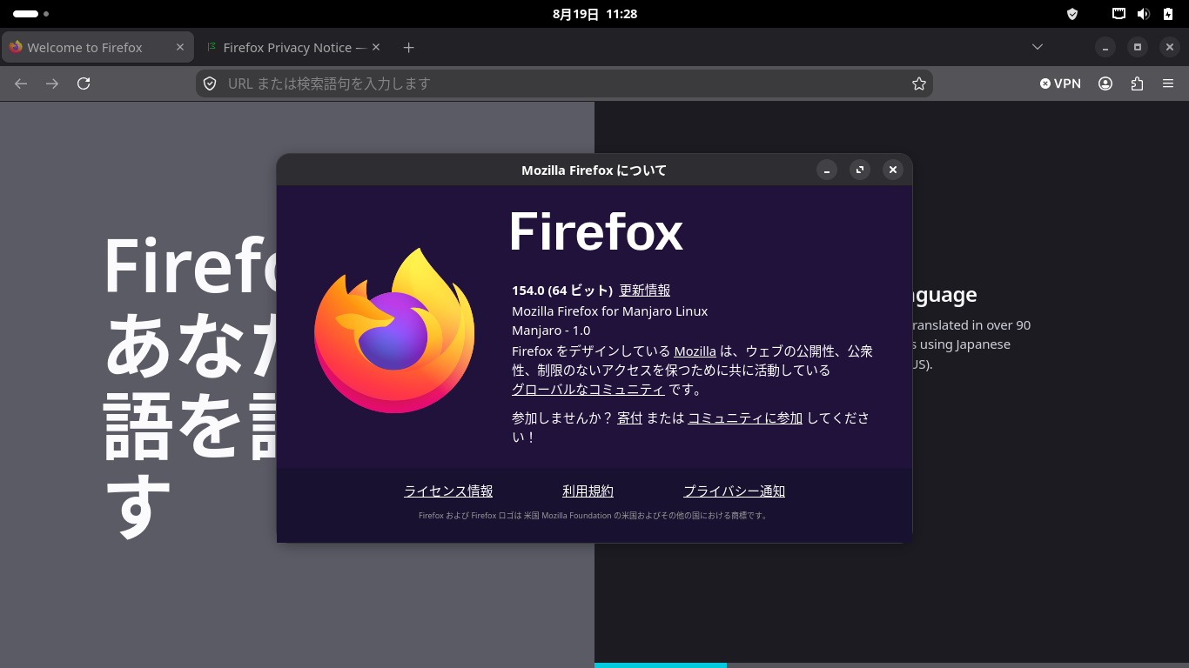Open the tracking protection shield in address bar
The height and width of the screenshot is (668, 1189).
pyautogui.click(x=210, y=83)
